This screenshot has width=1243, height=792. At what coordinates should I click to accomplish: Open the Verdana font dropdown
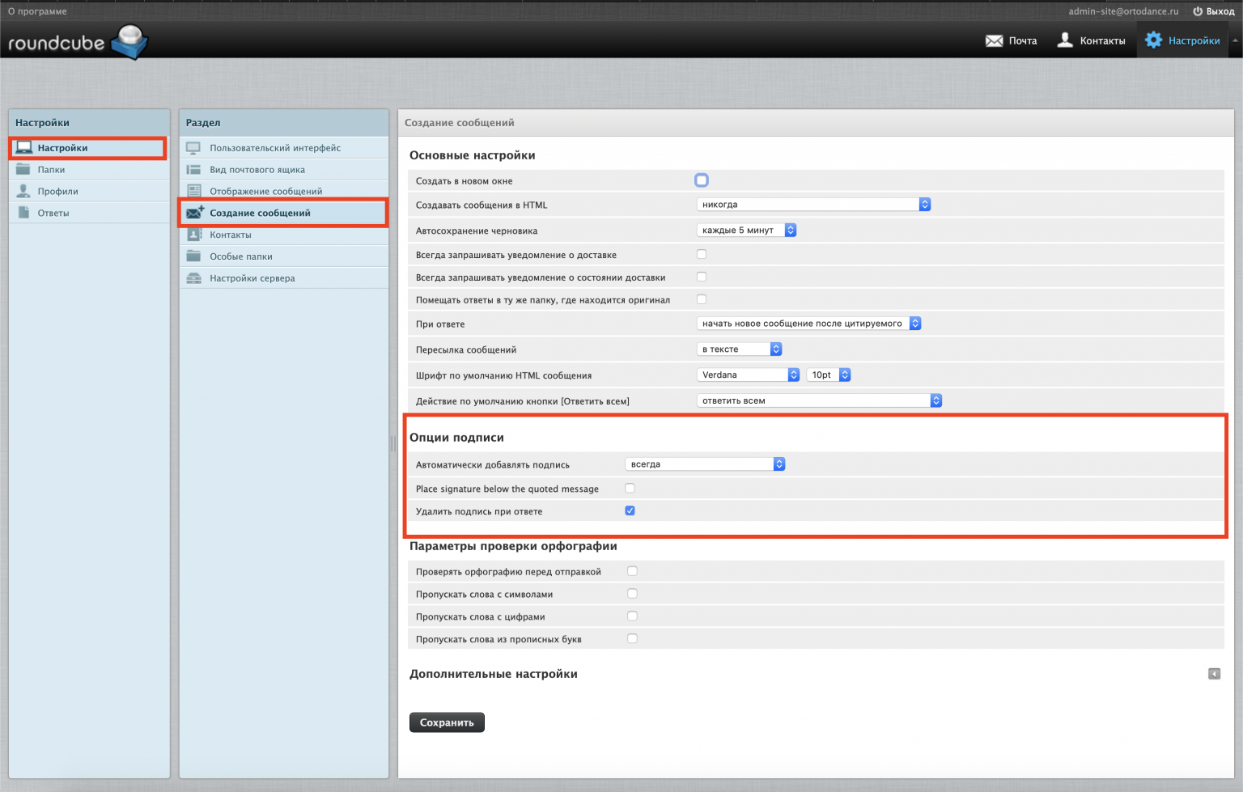click(748, 375)
